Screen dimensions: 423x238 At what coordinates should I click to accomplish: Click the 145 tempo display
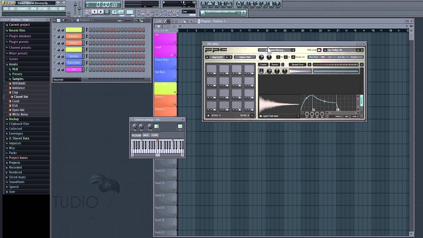pos(118,12)
